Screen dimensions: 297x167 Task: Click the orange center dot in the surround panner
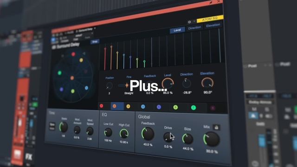coord(72,78)
